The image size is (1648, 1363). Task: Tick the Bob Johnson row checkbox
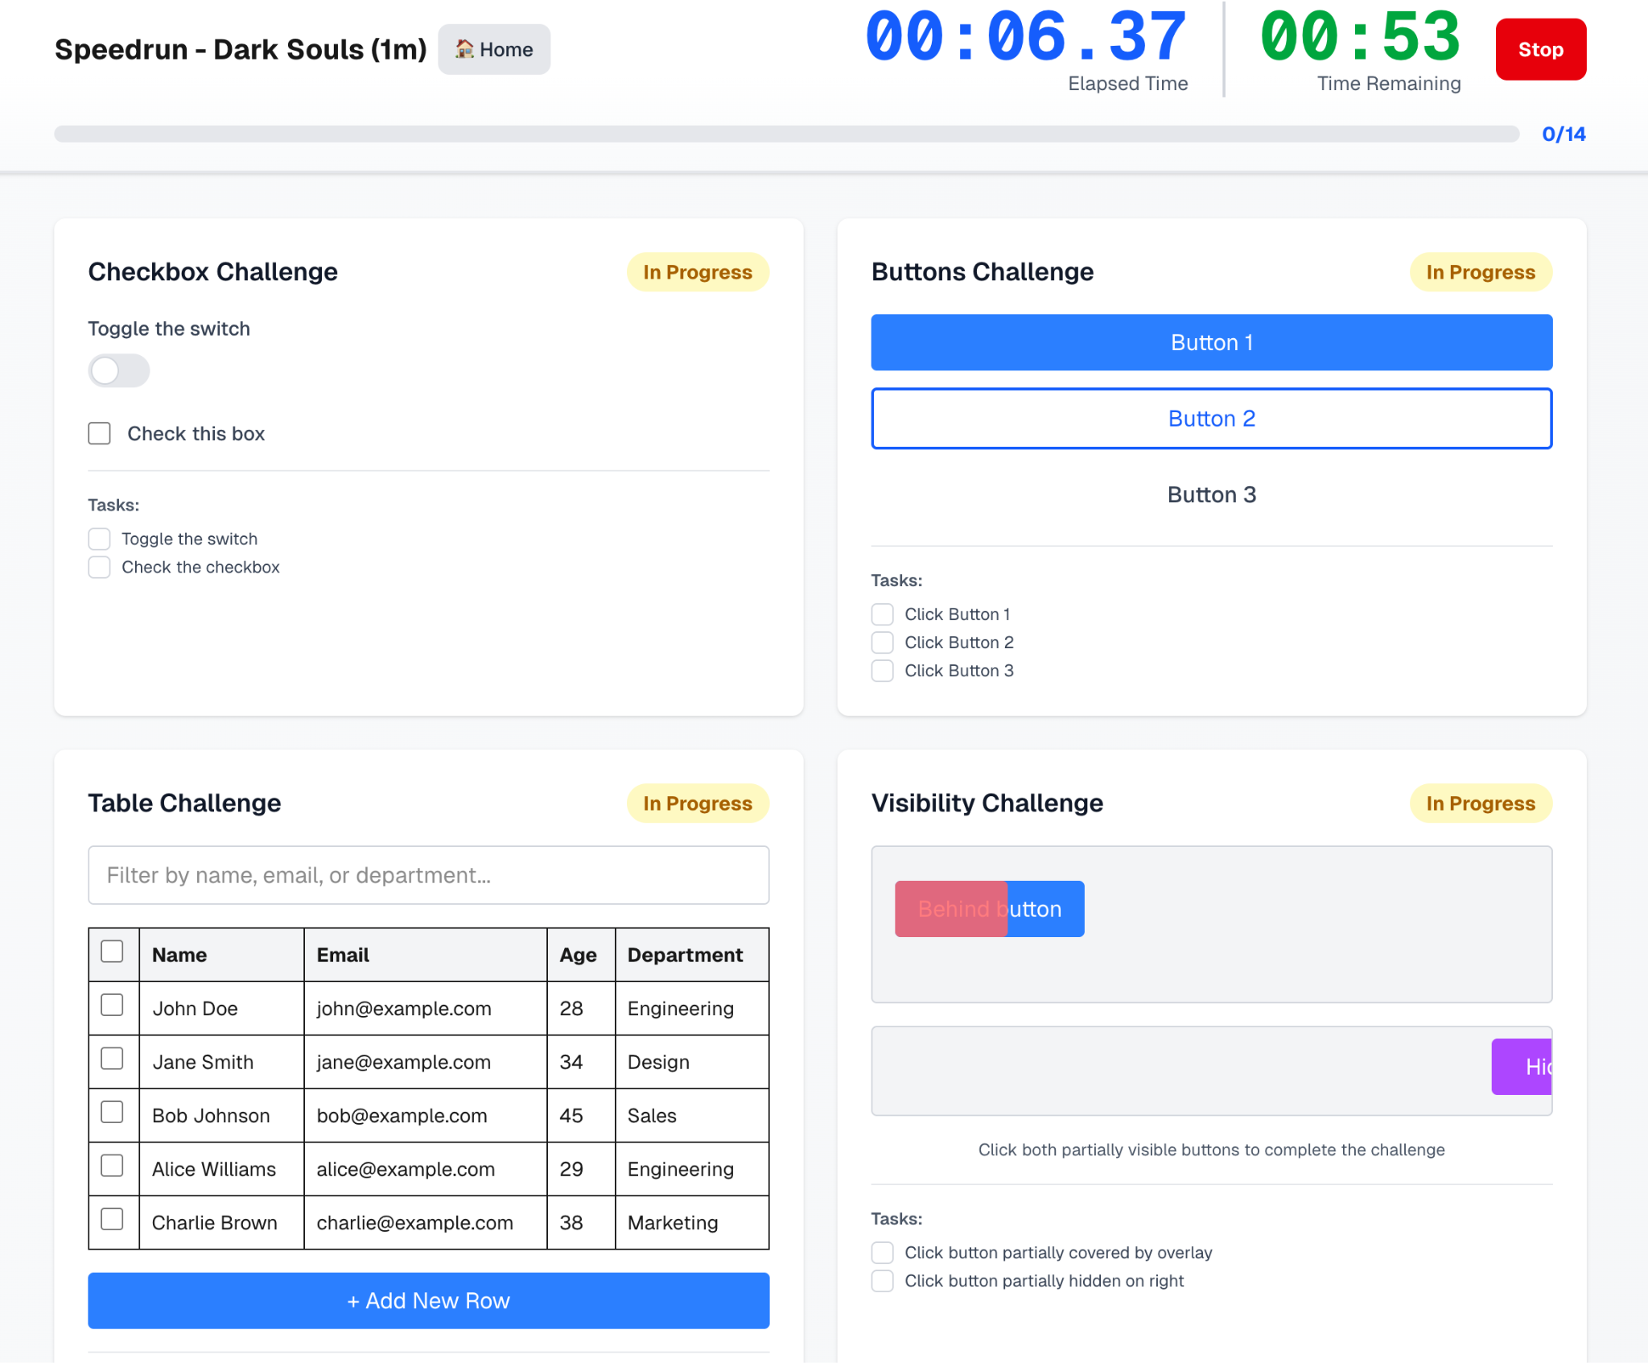113,1113
